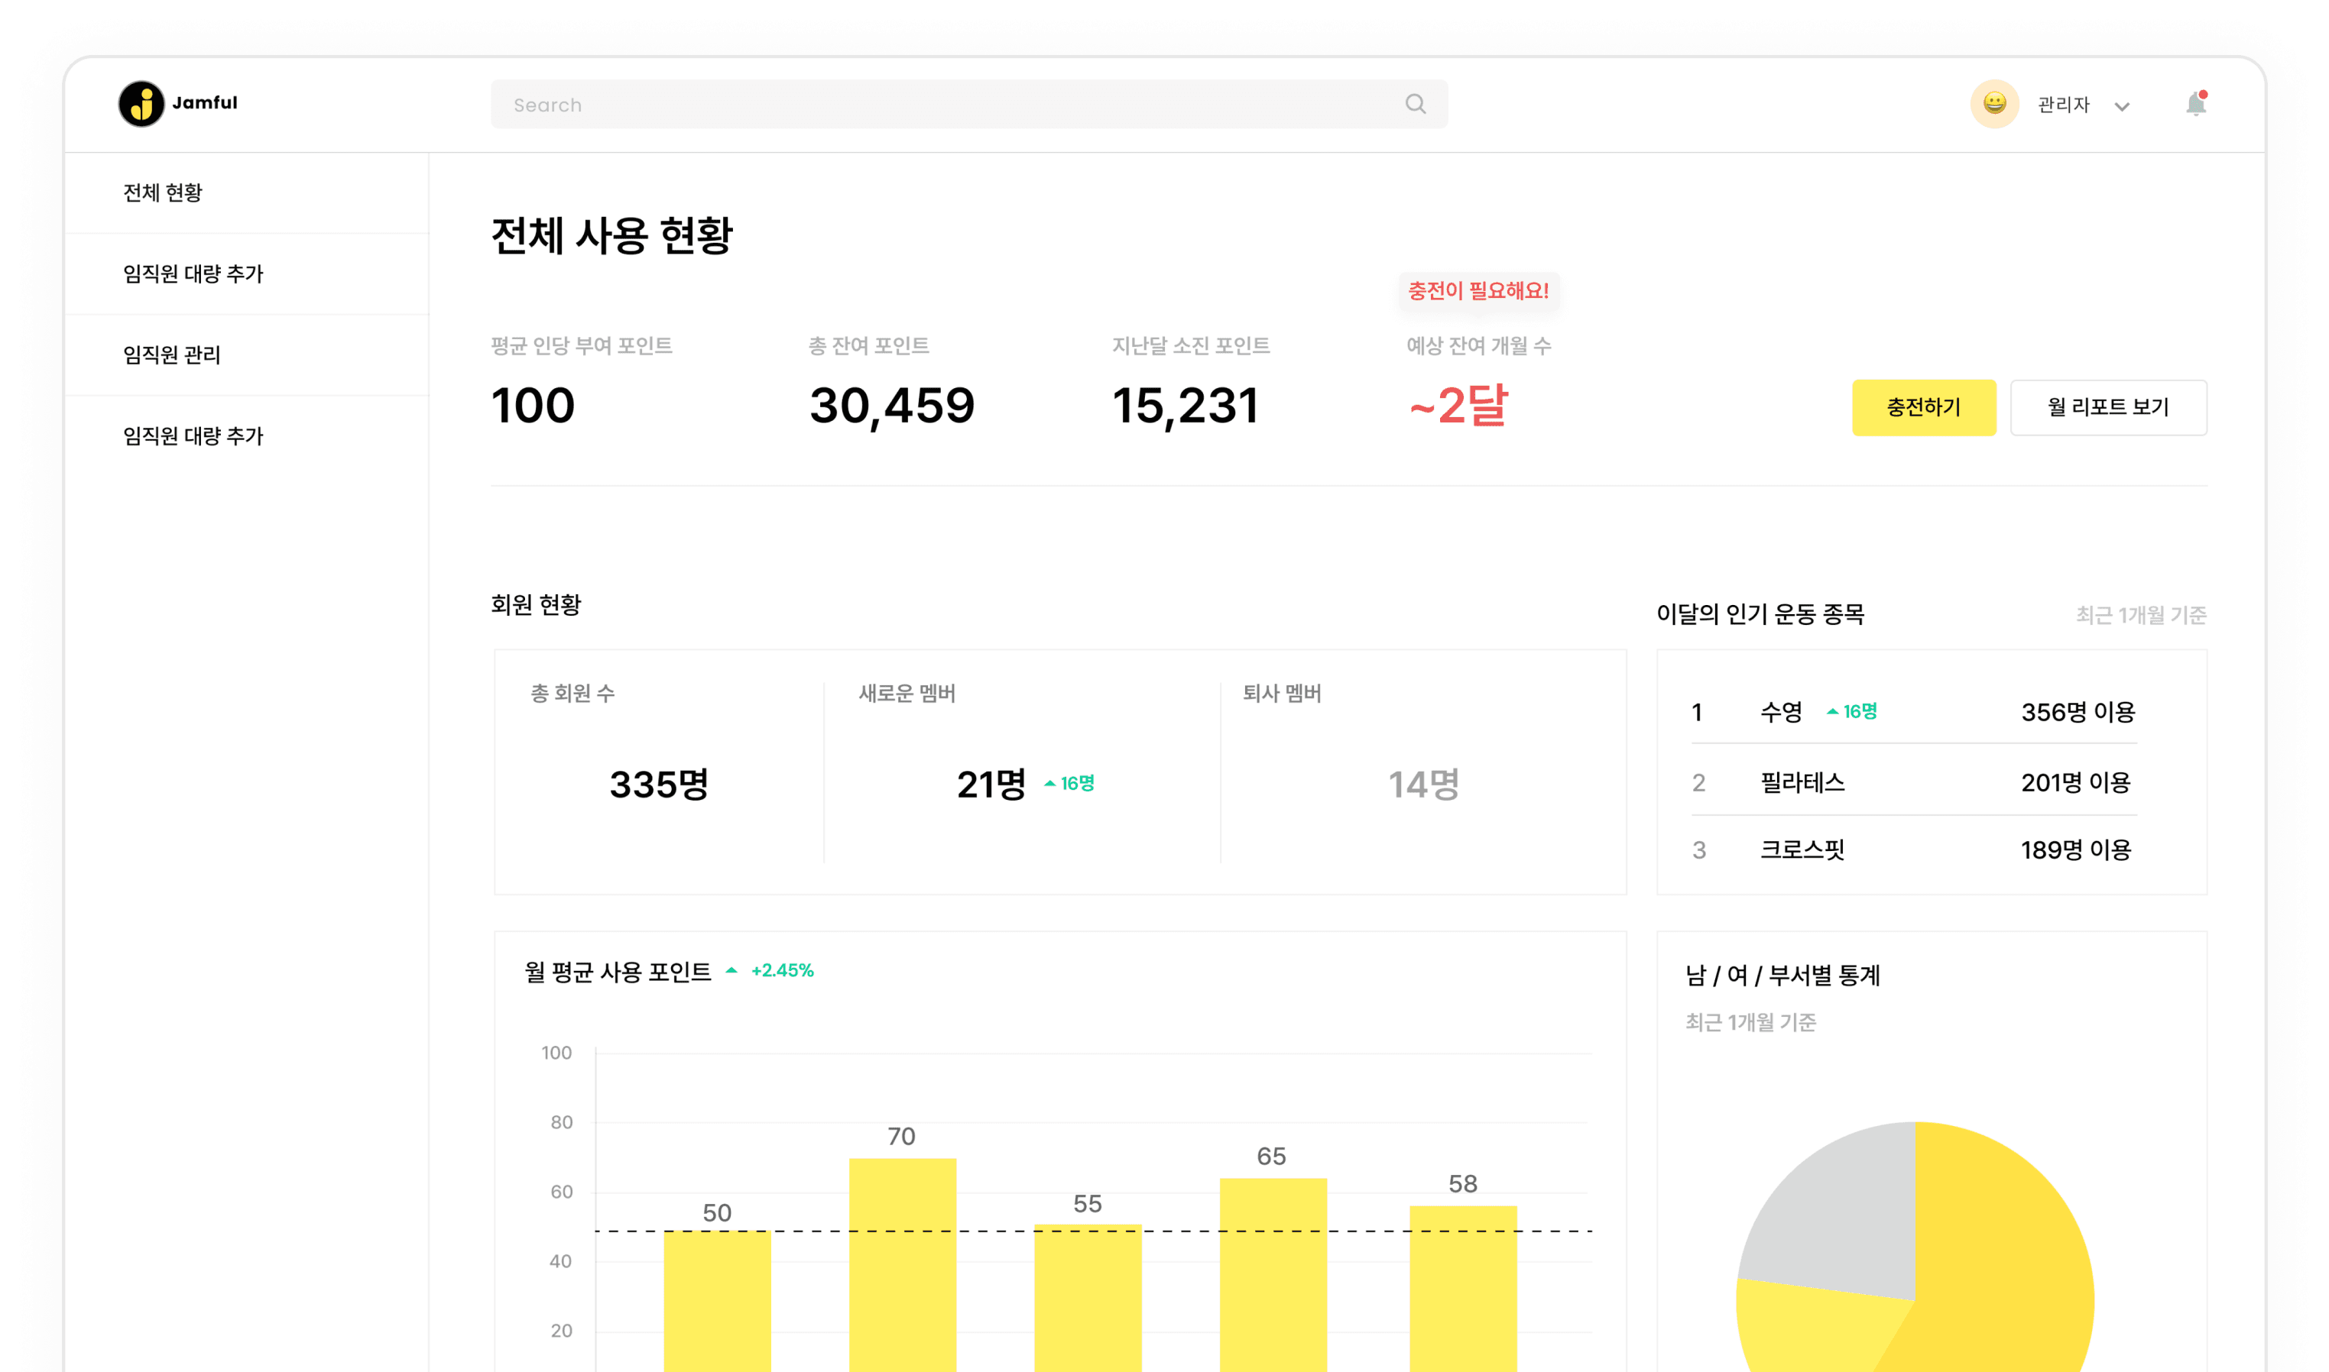The width and height of the screenshot is (2329, 1372).
Task: Click the Jamful logo icon
Action: coord(141,104)
